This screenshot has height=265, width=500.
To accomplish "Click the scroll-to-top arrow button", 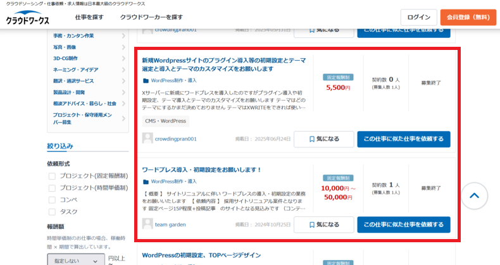I will (474, 195).
